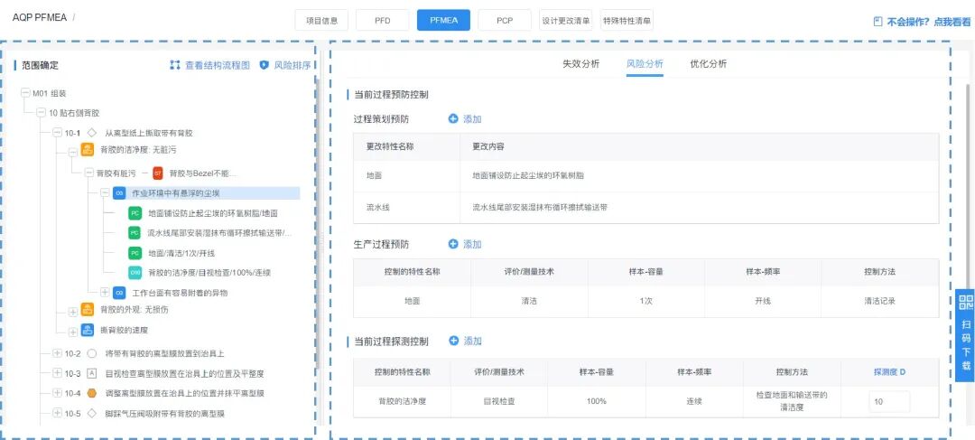This screenshot has width=975, height=440.
Task: Click the diamond symbol of step 10-5
Action: pyautogui.click(x=92, y=413)
